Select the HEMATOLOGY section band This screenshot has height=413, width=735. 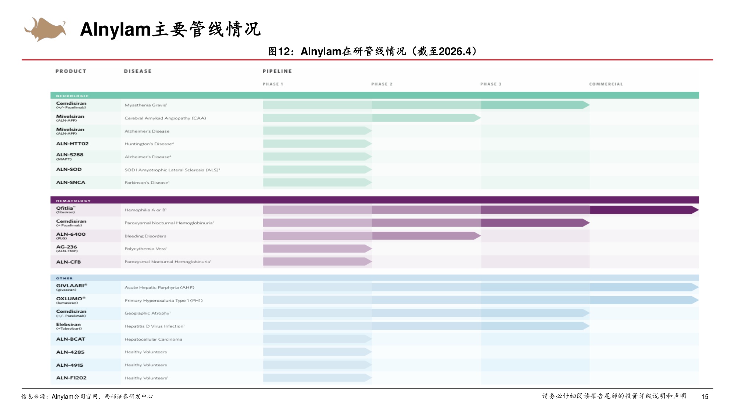coord(374,200)
